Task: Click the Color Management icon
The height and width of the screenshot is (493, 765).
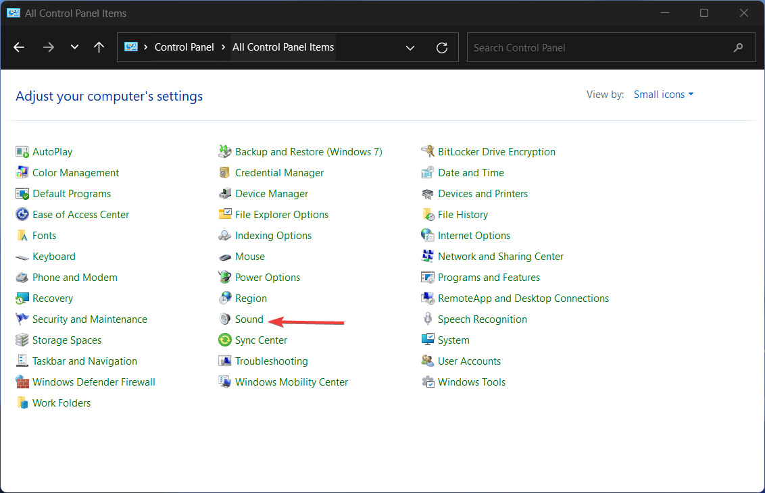Action: click(x=22, y=173)
